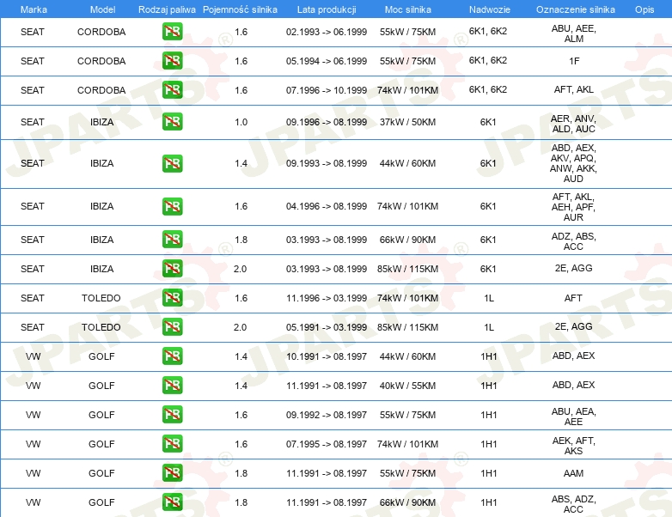Screen dimensions: 672x517
Task: Select engine codes AFT, AKL in Cordoba row
Action: (x=573, y=89)
